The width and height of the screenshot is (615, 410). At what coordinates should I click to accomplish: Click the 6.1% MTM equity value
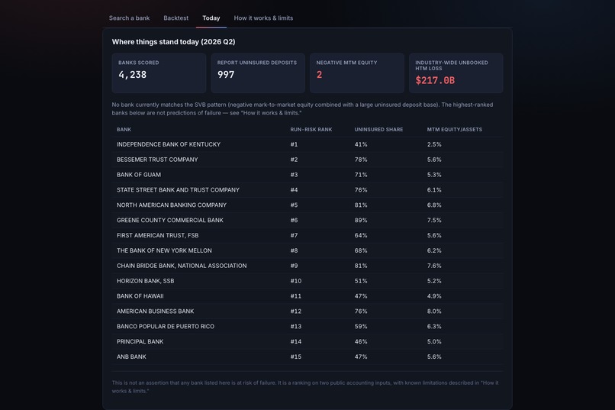(434, 190)
